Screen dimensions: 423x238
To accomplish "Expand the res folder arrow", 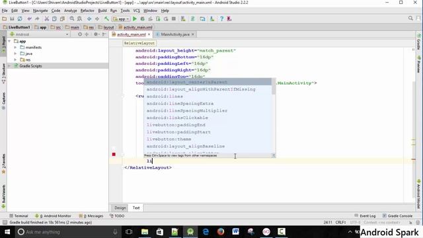I will coord(15,59).
